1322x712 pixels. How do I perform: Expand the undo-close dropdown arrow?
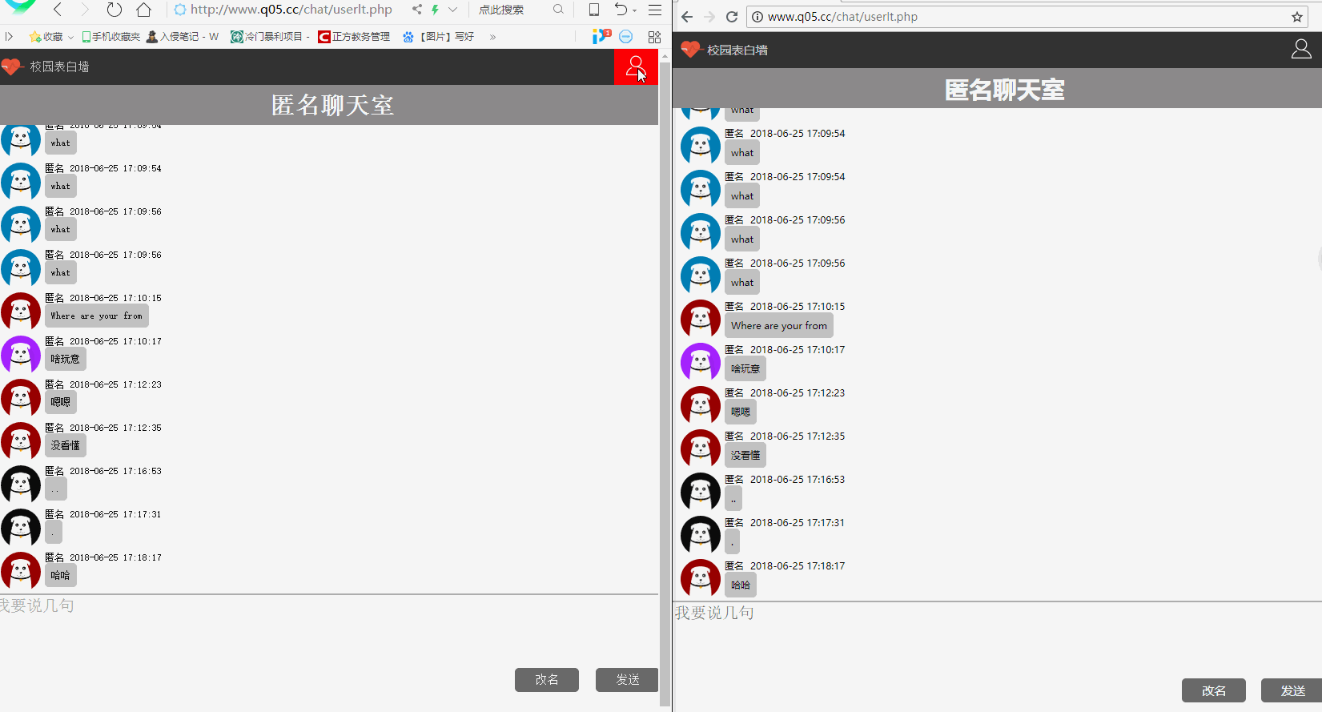[x=635, y=10]
